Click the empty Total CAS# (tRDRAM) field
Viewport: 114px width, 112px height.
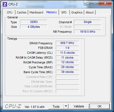point(67,86)
